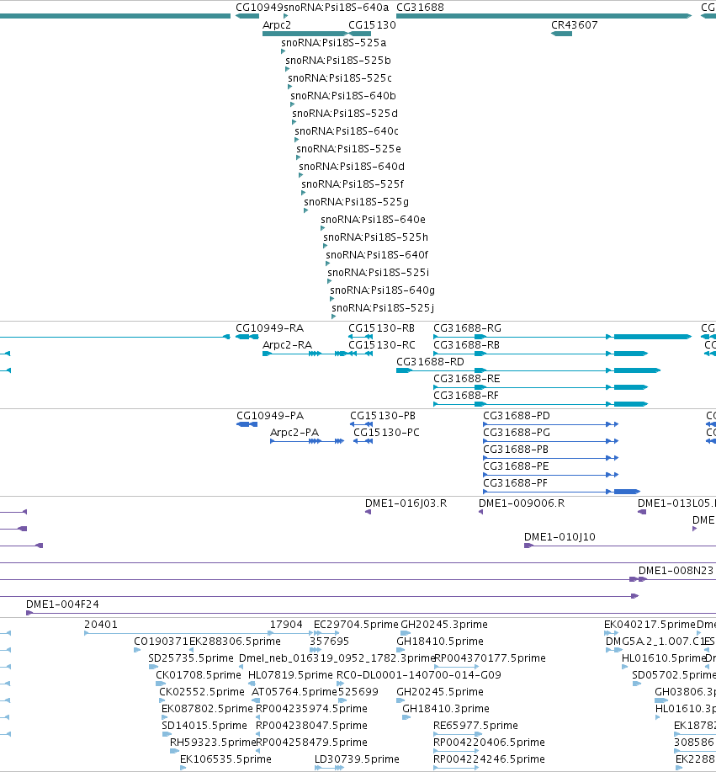This screenshot has height=772, width=716.
Task: Click the RE65977.5prime EST label
Action: tap(475, 726)
